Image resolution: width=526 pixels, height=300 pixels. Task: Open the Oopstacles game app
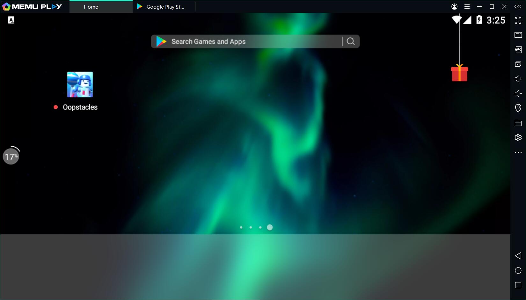pyautogui.click(x=80, y=84)
